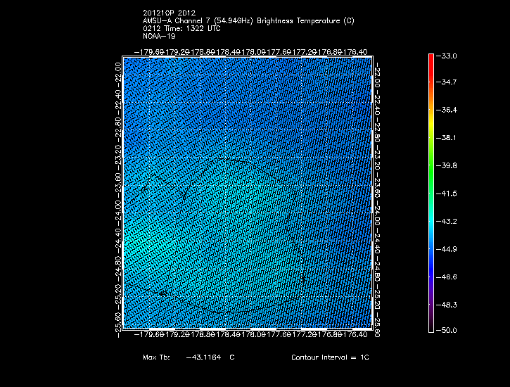510x387 pixels.
Task: Click the -50.0 color scale label
Action: click(448, 331)
